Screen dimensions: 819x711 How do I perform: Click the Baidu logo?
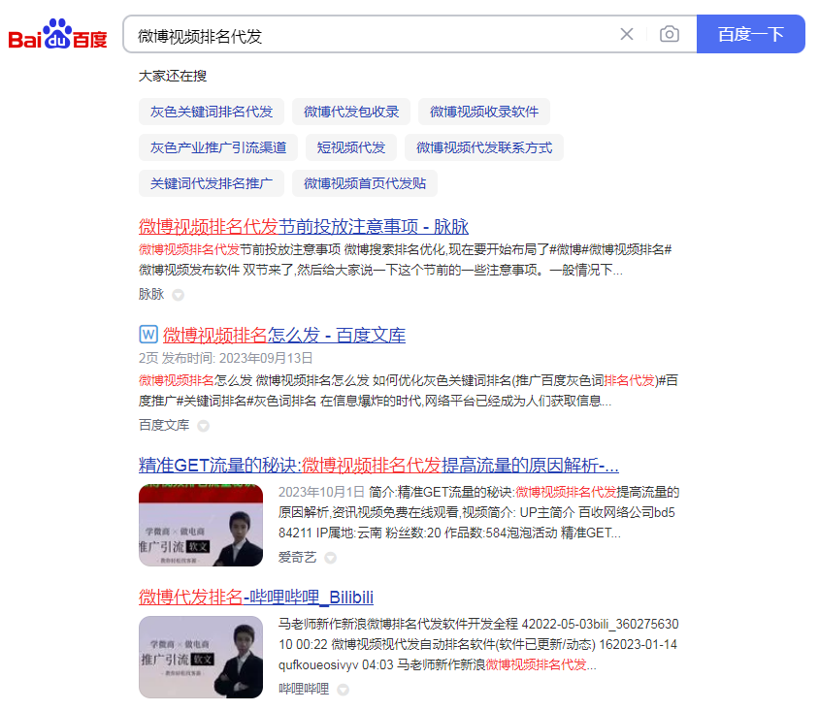[x=58, y=36]
